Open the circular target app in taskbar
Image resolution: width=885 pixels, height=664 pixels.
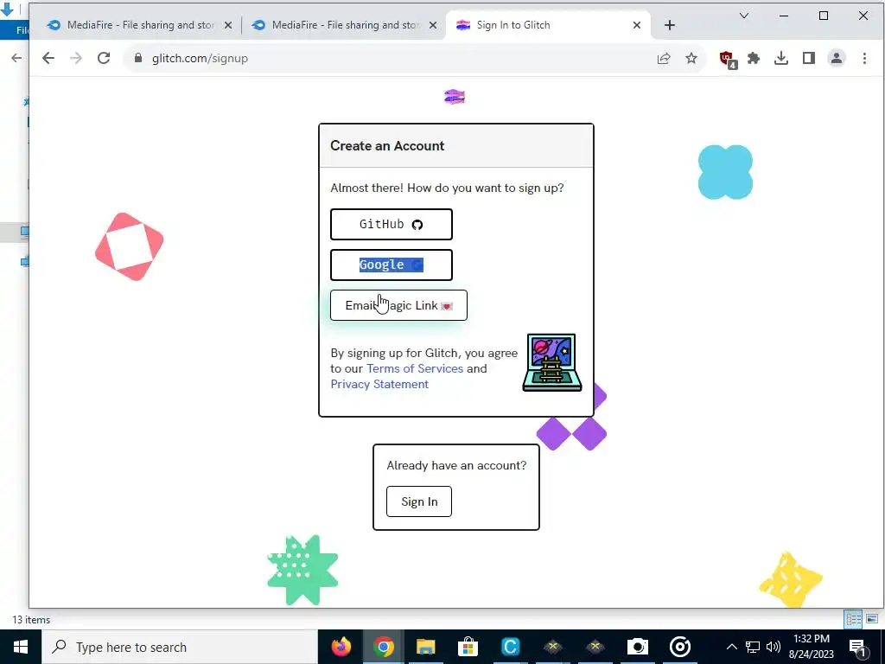(x=679, y=647)
